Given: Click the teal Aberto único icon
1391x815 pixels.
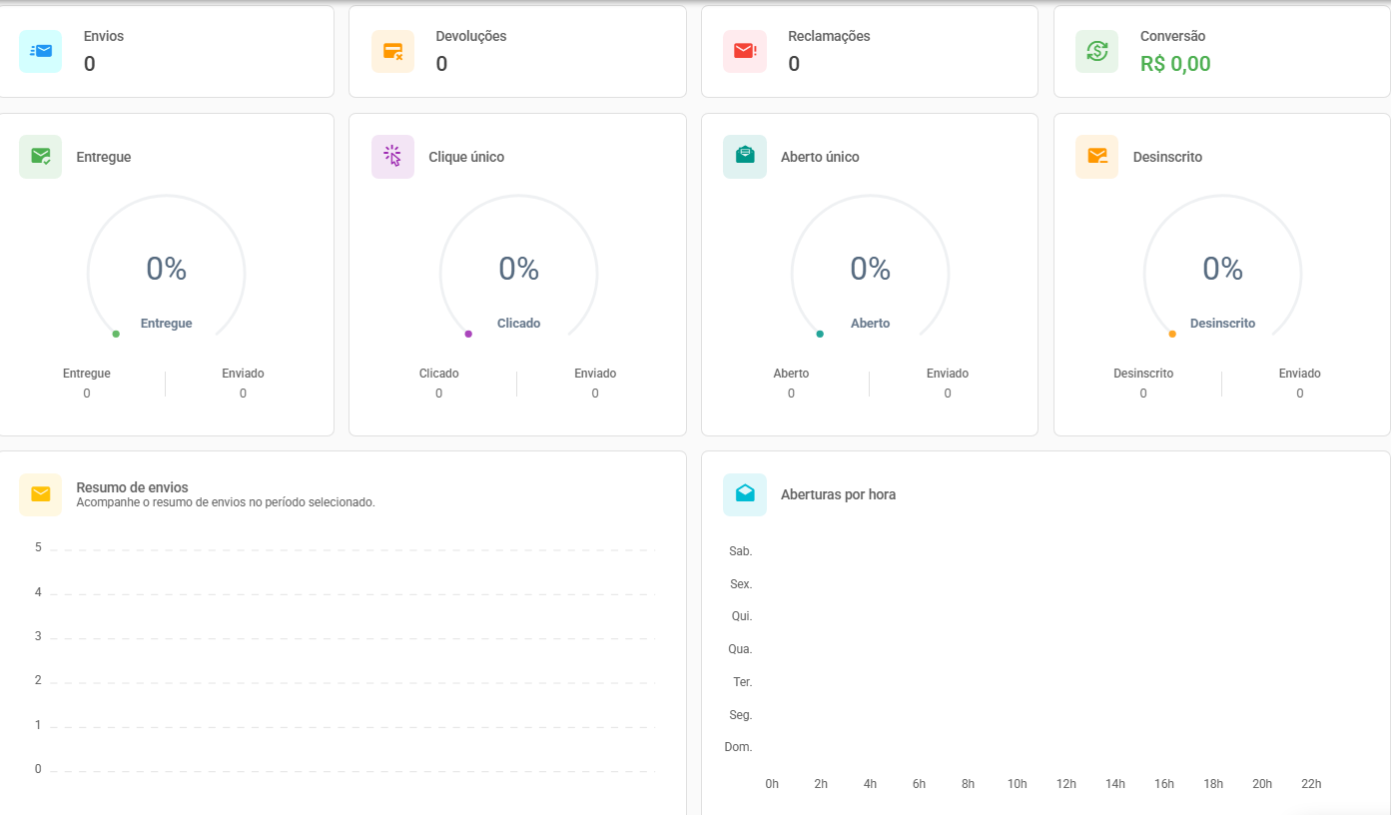Looking at the screenshot, I should [x=744, y=157].
